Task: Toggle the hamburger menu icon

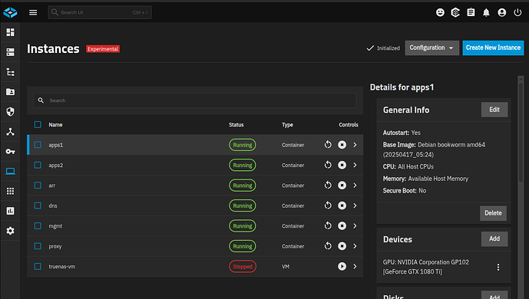Action: (33, 12)
